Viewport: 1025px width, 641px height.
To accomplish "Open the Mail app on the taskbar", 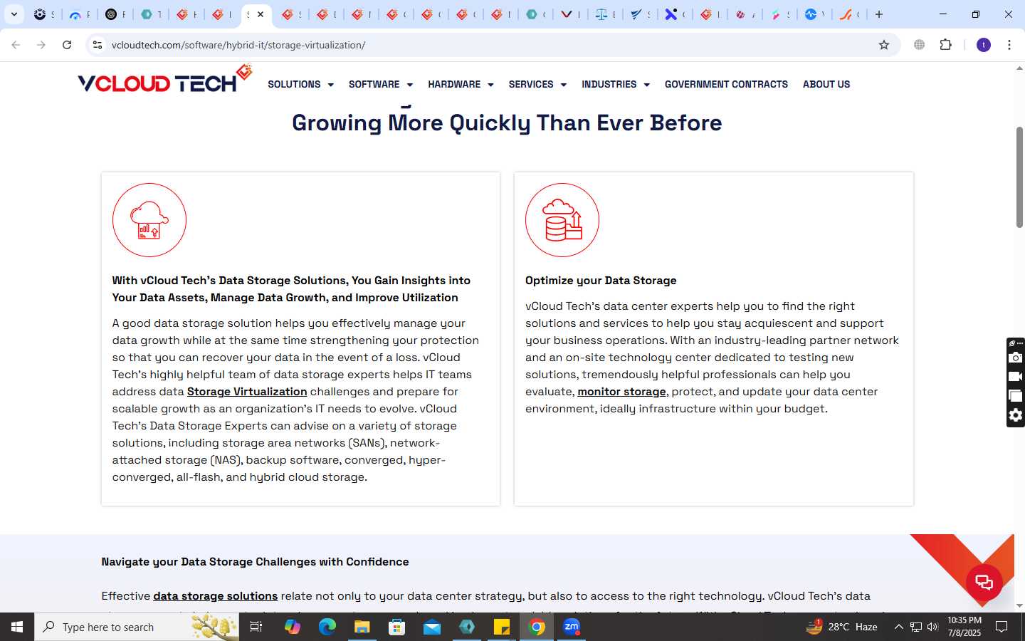I will tap(432, 627).
